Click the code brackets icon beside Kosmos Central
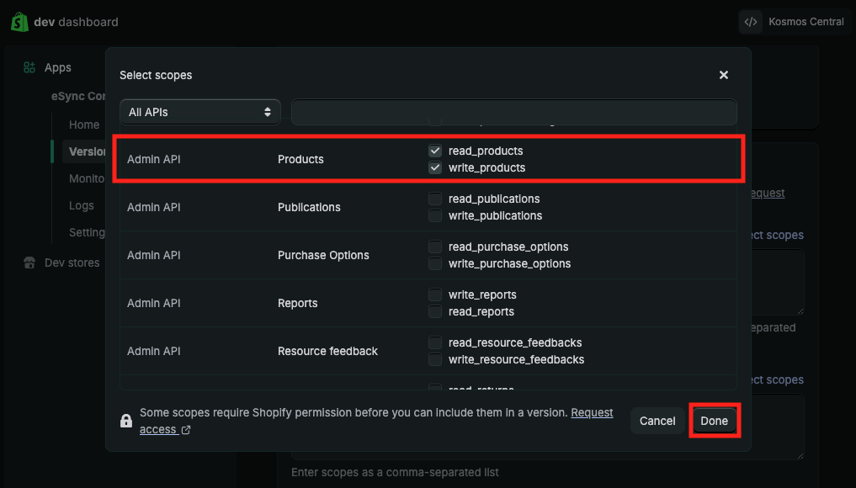This screenshot has width=856, height=488. click(x=751, y=22)
